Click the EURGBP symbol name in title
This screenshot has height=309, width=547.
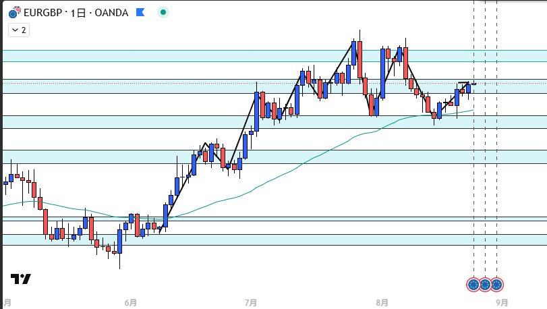pyautogui.click(x=42, y=13)
